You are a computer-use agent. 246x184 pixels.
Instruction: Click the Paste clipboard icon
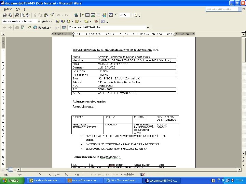pyautogui.click(x=46, y=15)
